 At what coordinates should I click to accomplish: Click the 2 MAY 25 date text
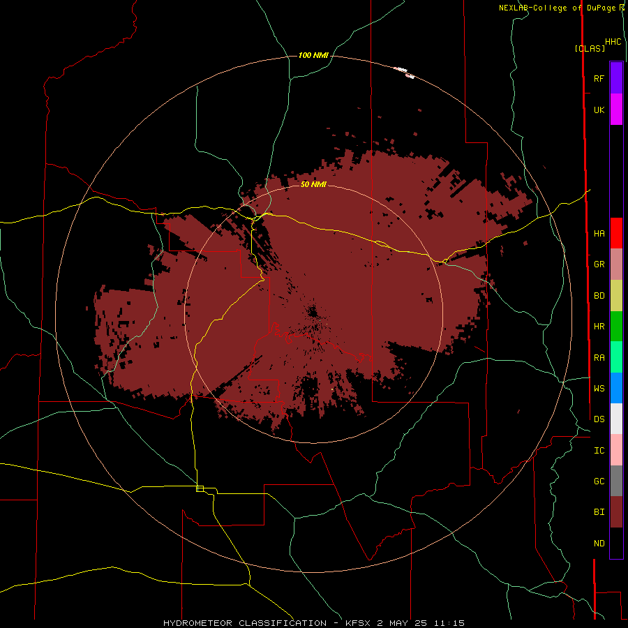click(x=402, y=623)
